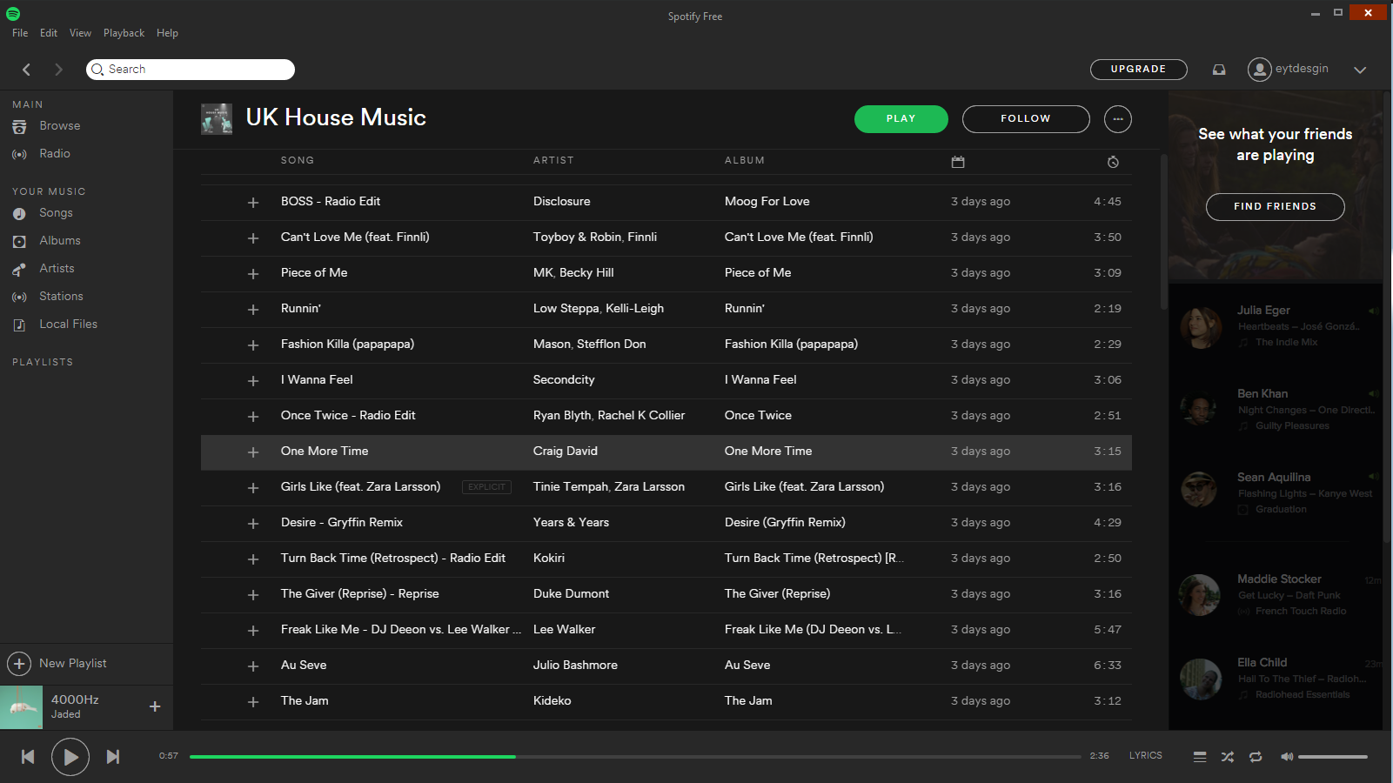
Task: Open artist Disclosure
Action: point(562,202)
